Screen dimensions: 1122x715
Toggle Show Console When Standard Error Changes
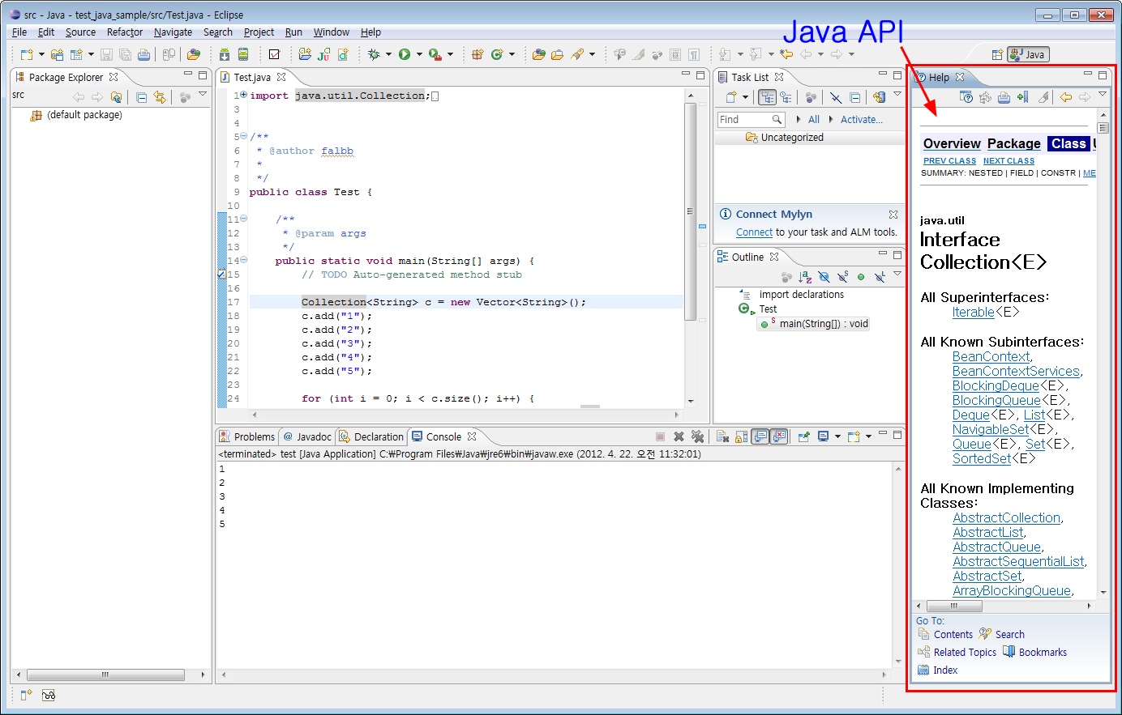click(x=779, y=436)
